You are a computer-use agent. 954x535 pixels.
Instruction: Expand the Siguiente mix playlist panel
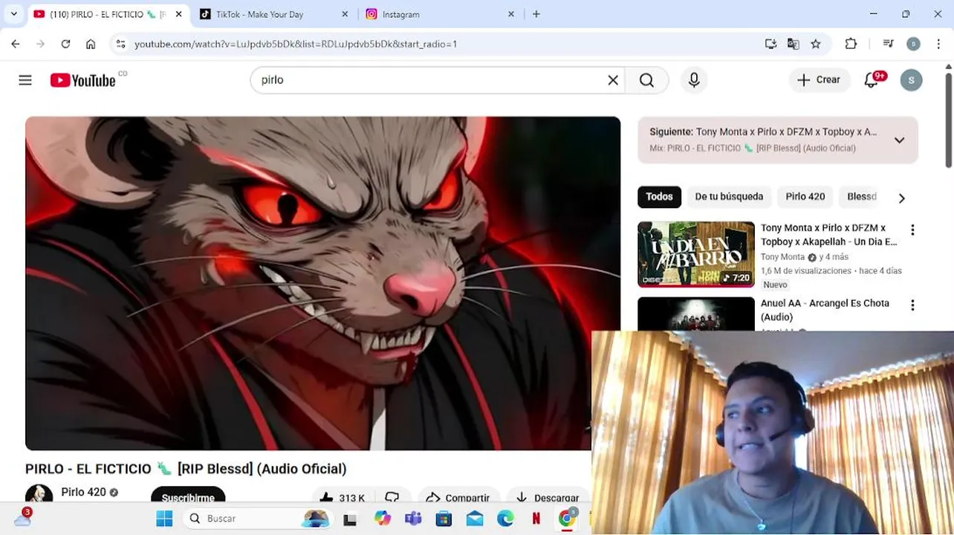(x=899, y=140)
